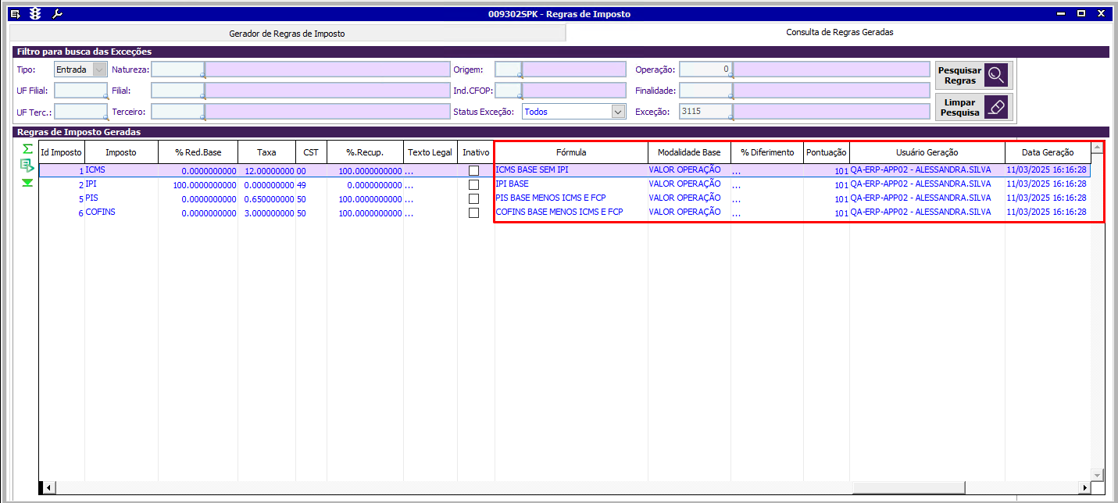Screen dimensions: 1118x503
Task: Click the horizontal scrollbar thumb at bottom
Action: pos(908,487)
